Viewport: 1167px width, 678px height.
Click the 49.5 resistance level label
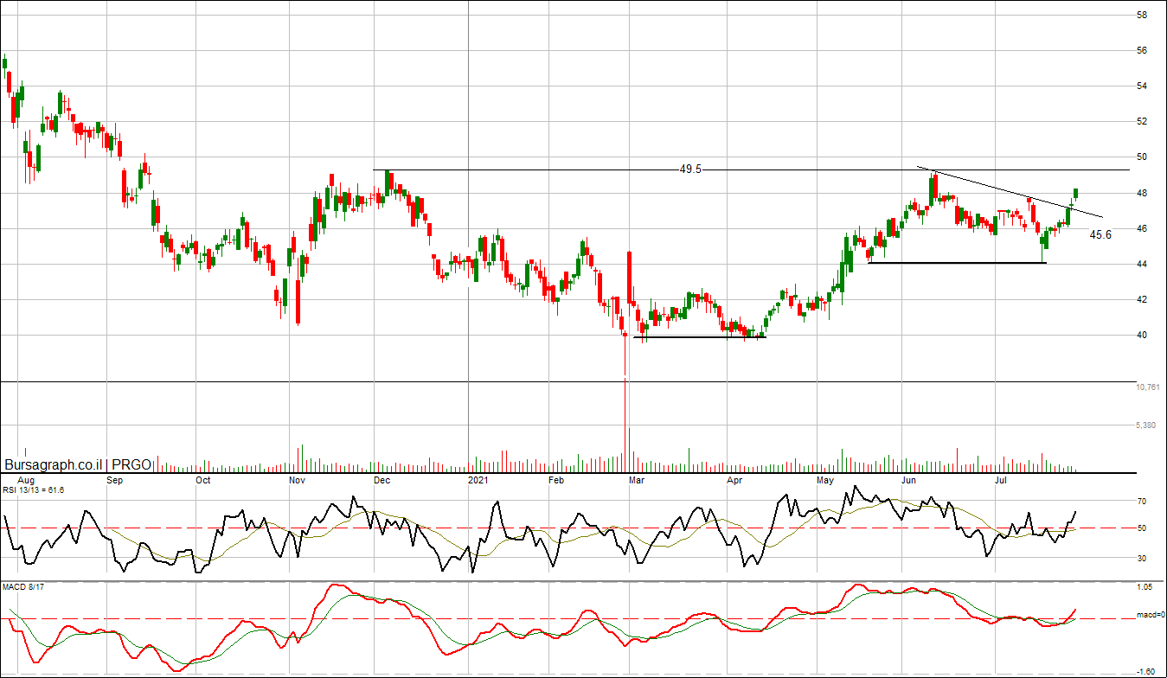(689, 169)
